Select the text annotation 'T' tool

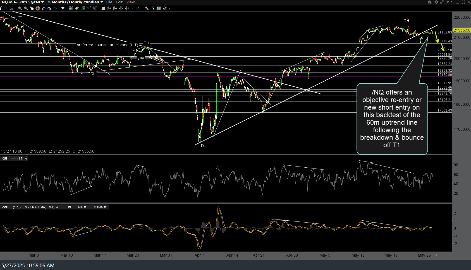tap(159, 8)
